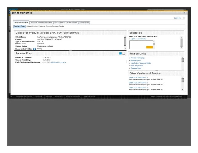Open the Master Guide link
Screen dimensions: 198x153
[136, 61]
